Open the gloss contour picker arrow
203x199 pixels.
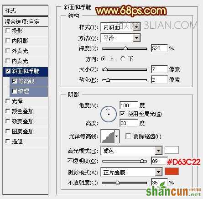tap(117, 136)
